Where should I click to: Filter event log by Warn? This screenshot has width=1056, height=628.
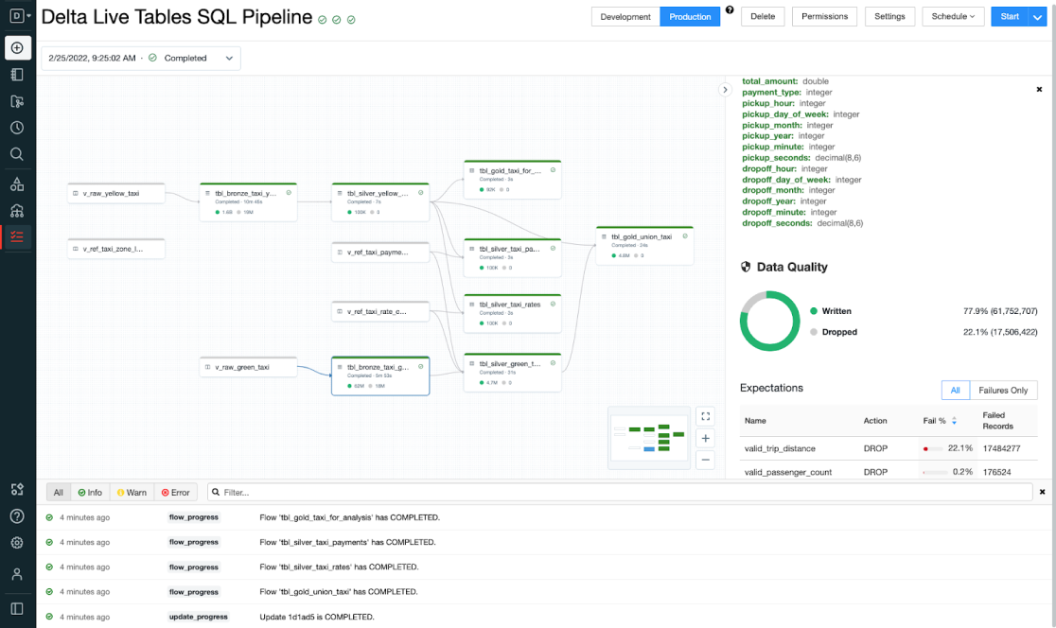pos(132,492)
